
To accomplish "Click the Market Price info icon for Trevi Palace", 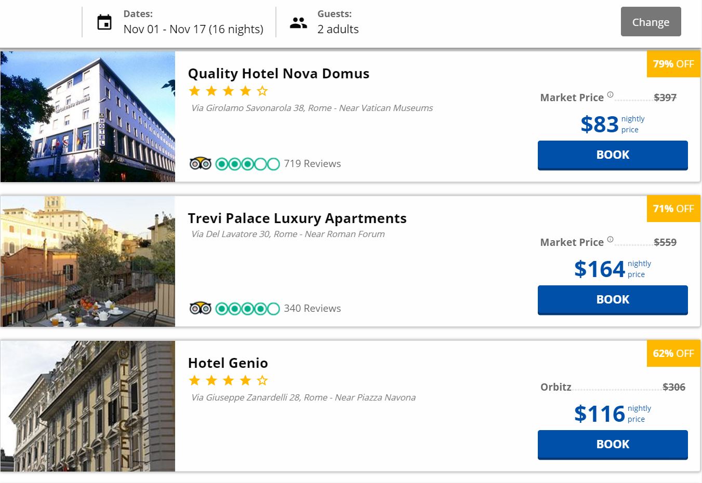I will 610,239.
